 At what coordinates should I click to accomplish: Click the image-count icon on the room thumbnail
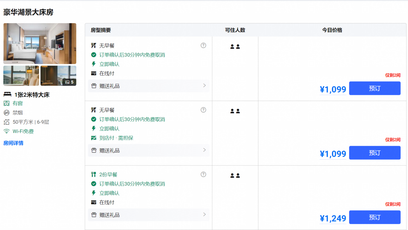pos(67,82)
